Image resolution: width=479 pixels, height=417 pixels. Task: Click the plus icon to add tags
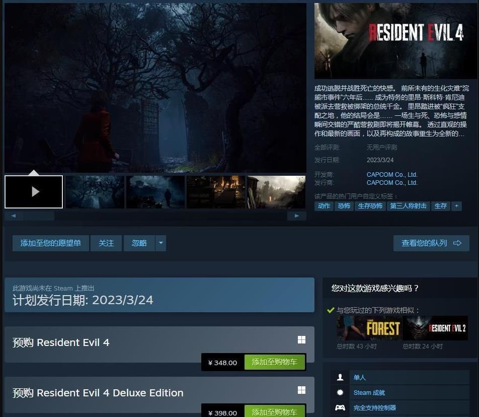[457, 206]
